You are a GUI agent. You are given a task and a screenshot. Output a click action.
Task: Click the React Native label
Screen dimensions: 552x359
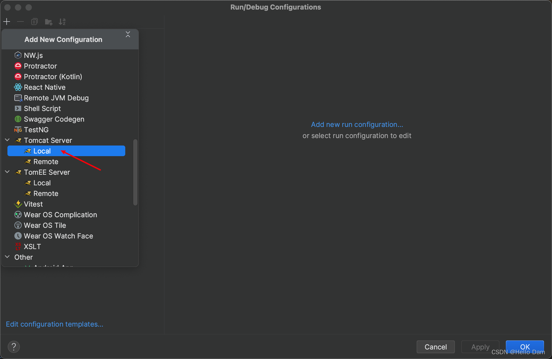[x=45, y=87]
